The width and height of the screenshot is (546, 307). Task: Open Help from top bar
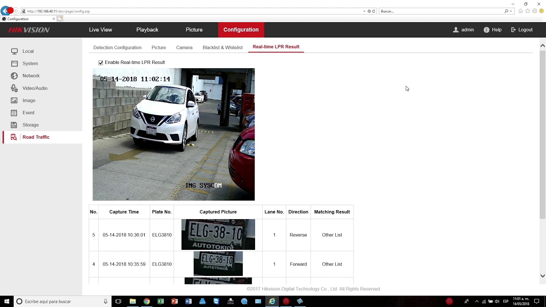[492, 30]
